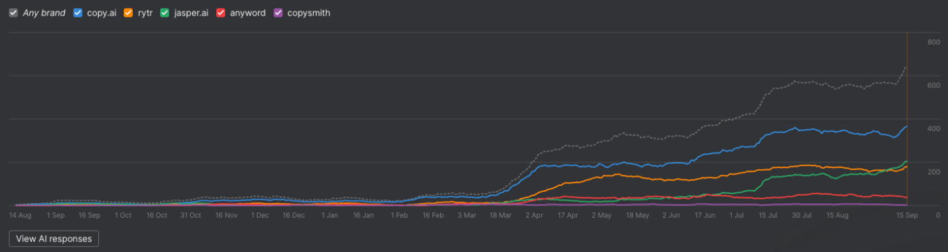Select the 17 Jun date label

click(705, 215)
